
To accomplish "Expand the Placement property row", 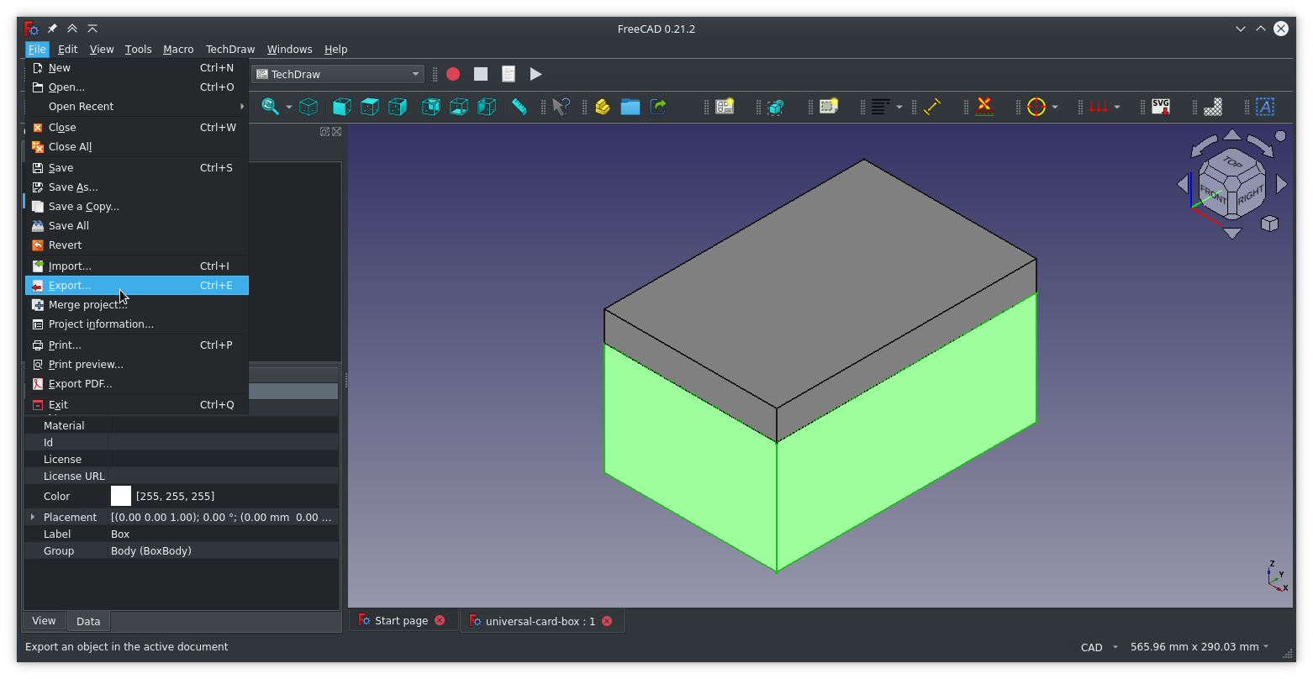I will coord(33,517).
